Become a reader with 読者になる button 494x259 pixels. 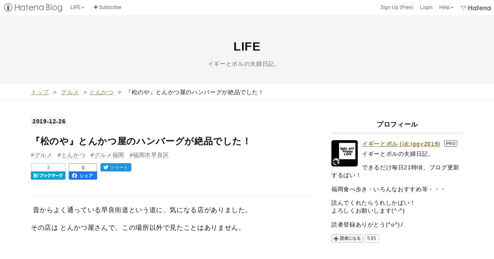[x=347, y=238]
